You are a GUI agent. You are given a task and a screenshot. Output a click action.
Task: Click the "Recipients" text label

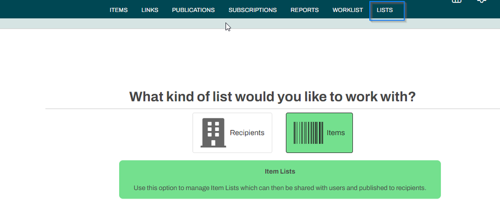click(247, 133)
